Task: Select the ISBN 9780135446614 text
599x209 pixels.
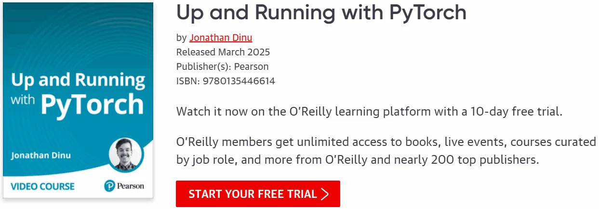Action: 226,81
